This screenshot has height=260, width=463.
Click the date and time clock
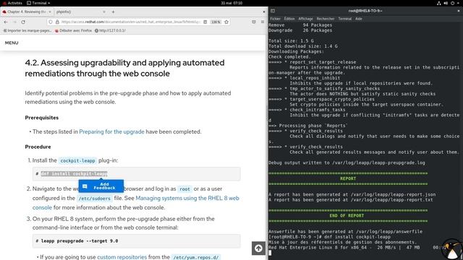pos(231,3)
